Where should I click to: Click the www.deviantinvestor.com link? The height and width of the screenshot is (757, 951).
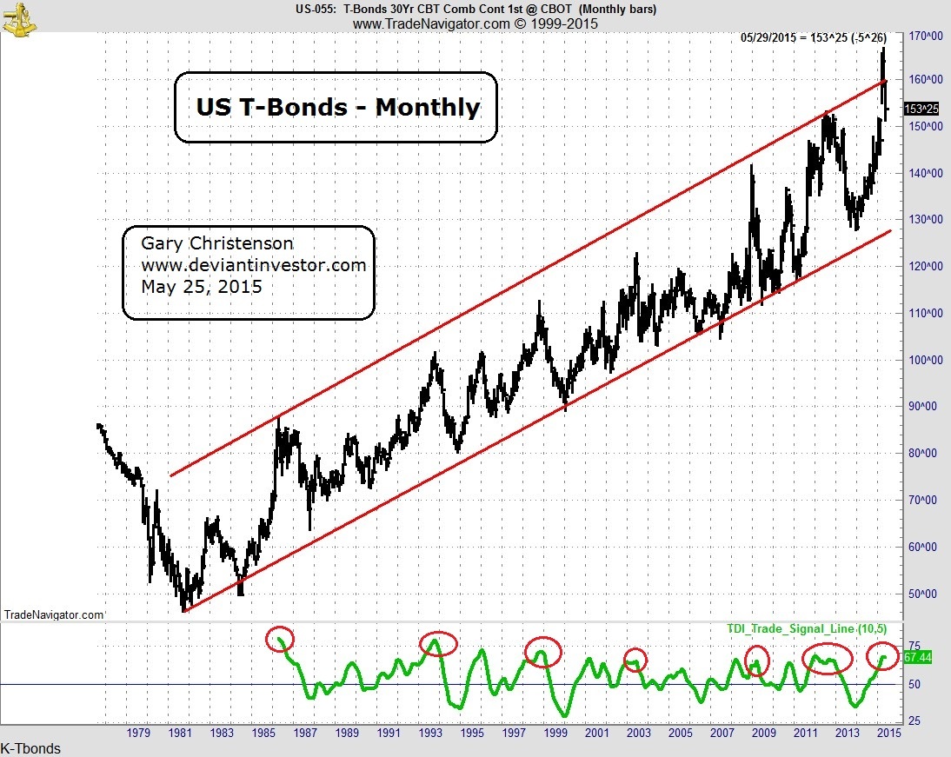(254, 265)
